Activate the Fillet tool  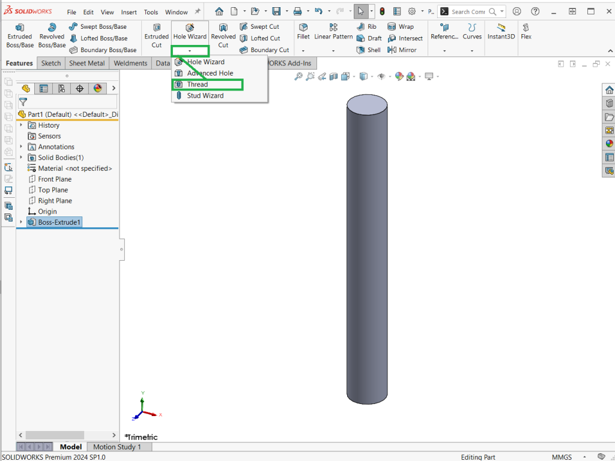(x=303, y=32)
